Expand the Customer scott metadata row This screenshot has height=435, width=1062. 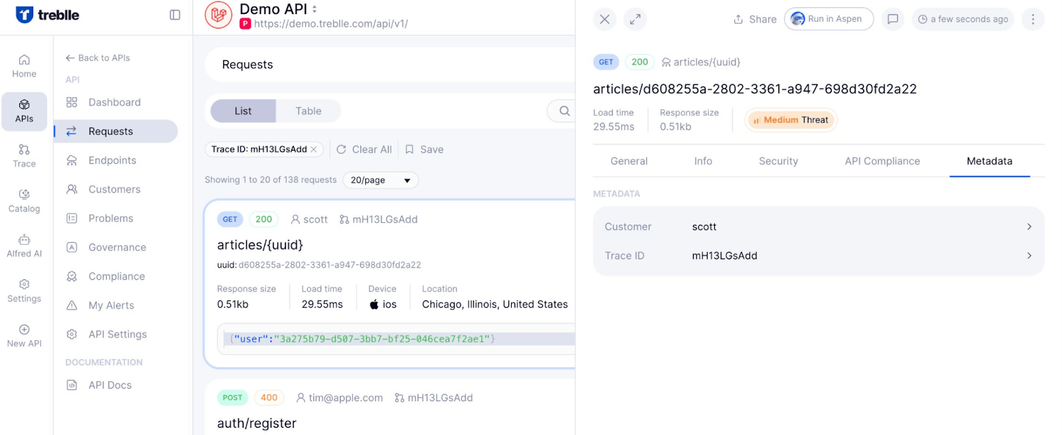pyautogui.click(x=818, y=227)
